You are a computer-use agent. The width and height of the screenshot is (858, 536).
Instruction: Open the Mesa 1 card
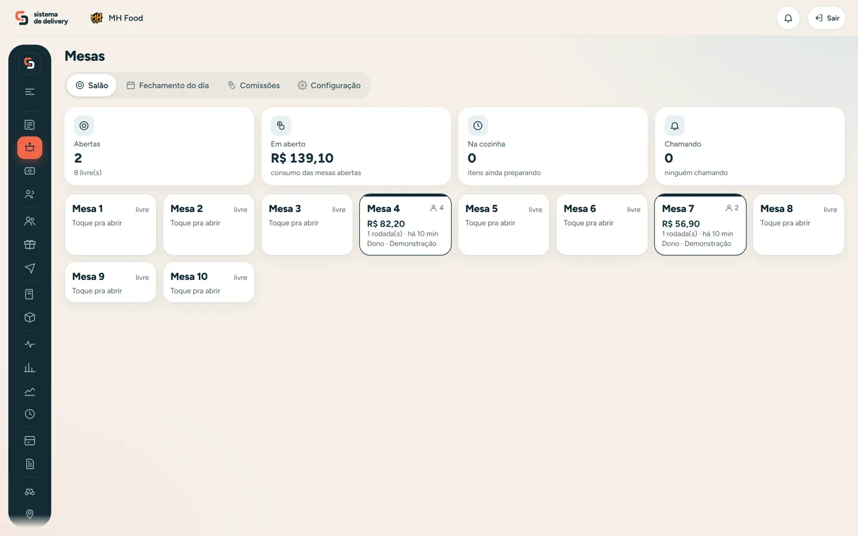tap(110, 225)
